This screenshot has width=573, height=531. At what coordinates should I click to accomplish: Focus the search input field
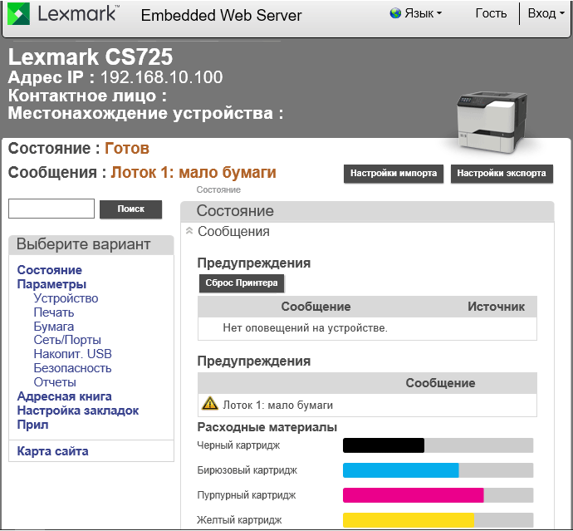coord(51,209)
